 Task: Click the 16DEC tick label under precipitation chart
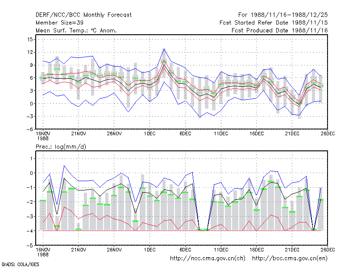click(256, 250)
